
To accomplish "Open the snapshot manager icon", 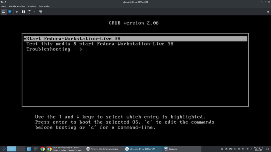I will coord(40,12).
